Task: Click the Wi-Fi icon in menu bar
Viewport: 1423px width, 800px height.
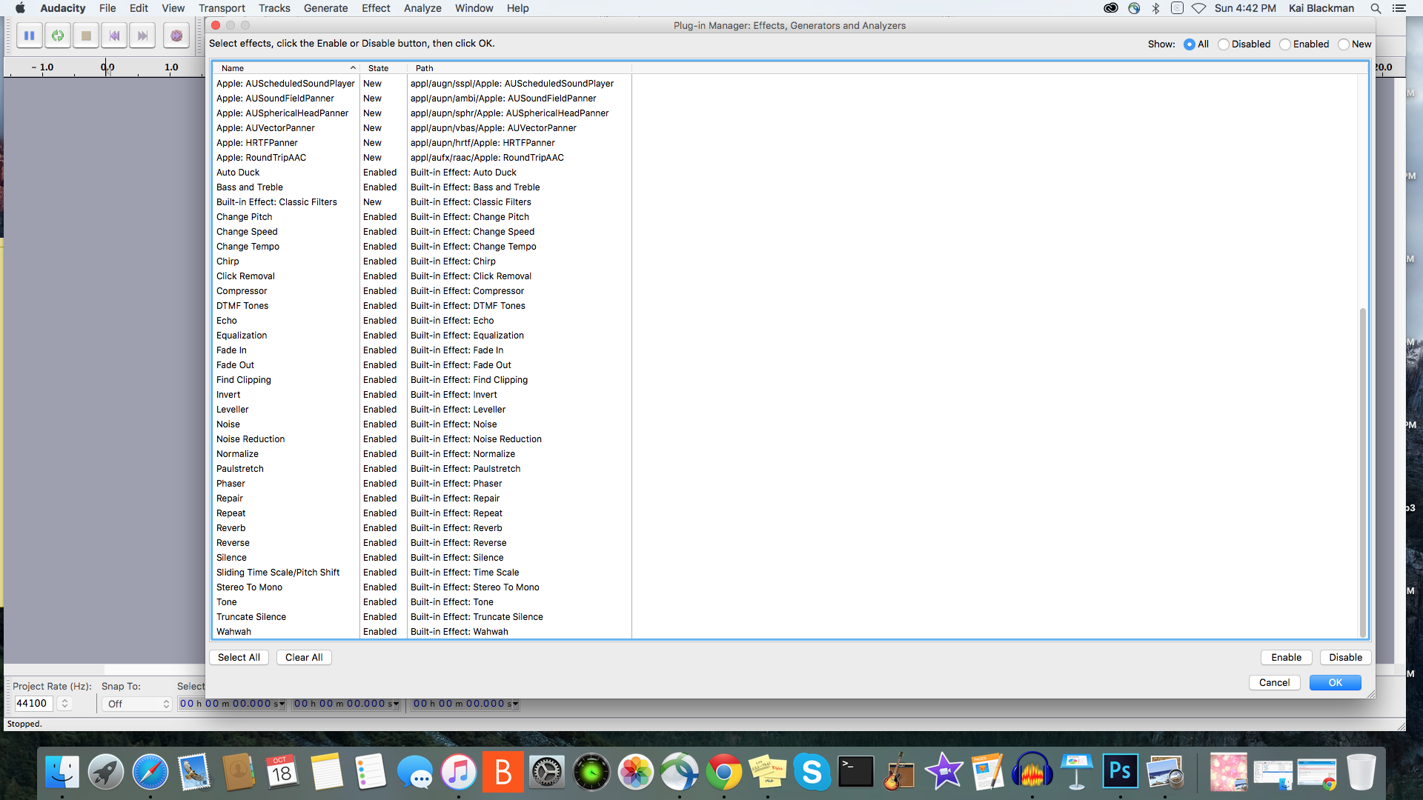Action: 1198,8
